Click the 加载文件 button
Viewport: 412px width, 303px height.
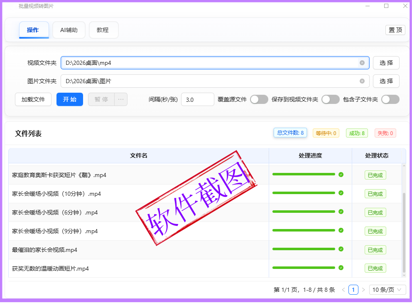[x=33, y=99]
